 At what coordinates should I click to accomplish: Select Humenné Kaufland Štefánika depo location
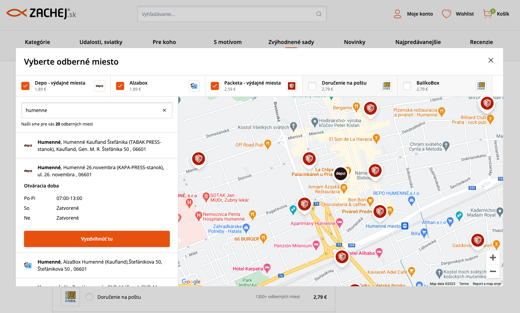(97, 146)
